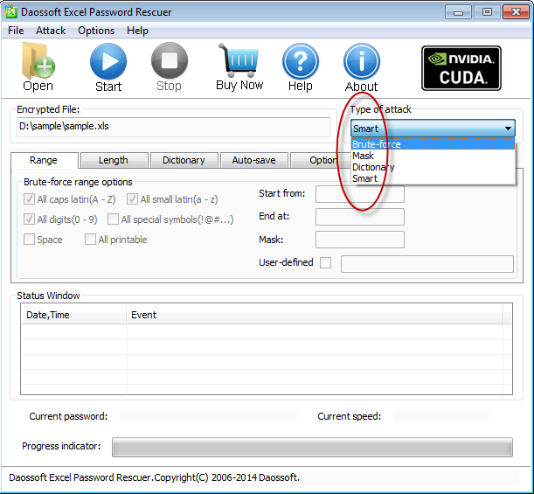This screenshot has width=534, height=494.
Task: Switch to the partially hidden Option tab
Action: coord(320,160)
